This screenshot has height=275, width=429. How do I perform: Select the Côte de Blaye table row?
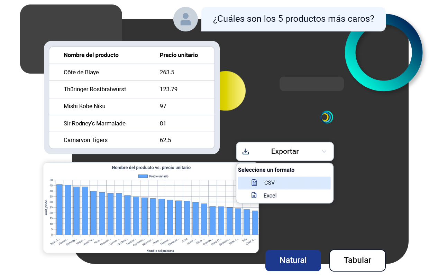coord(131,72)
